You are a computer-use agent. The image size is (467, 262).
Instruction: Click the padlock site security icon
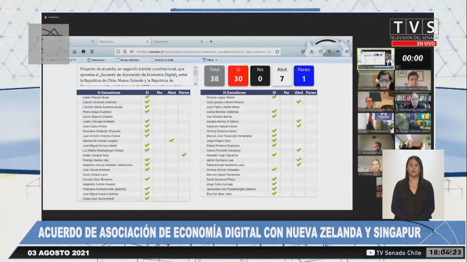coord(124,52)
